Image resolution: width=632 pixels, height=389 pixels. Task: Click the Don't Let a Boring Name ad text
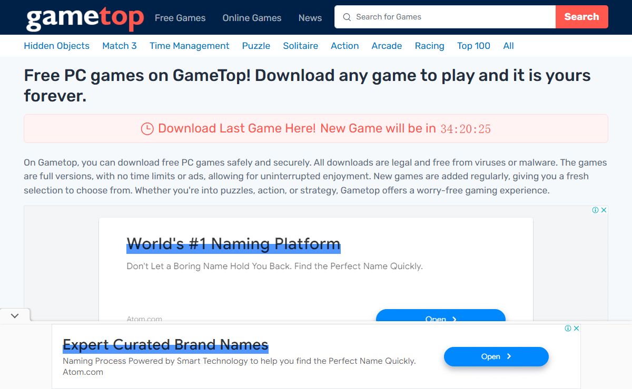tap(274, 267)
